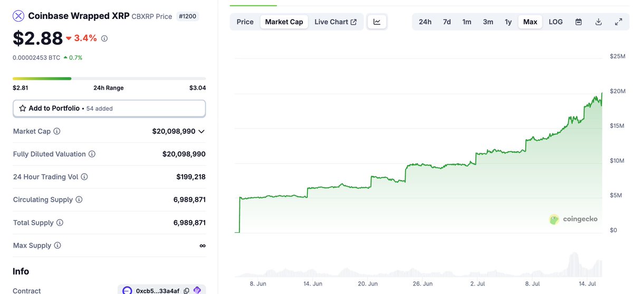This screenshot has width=633, height=294.
Task: Click the 3.4% price change indicator
Action: (81, 38)
